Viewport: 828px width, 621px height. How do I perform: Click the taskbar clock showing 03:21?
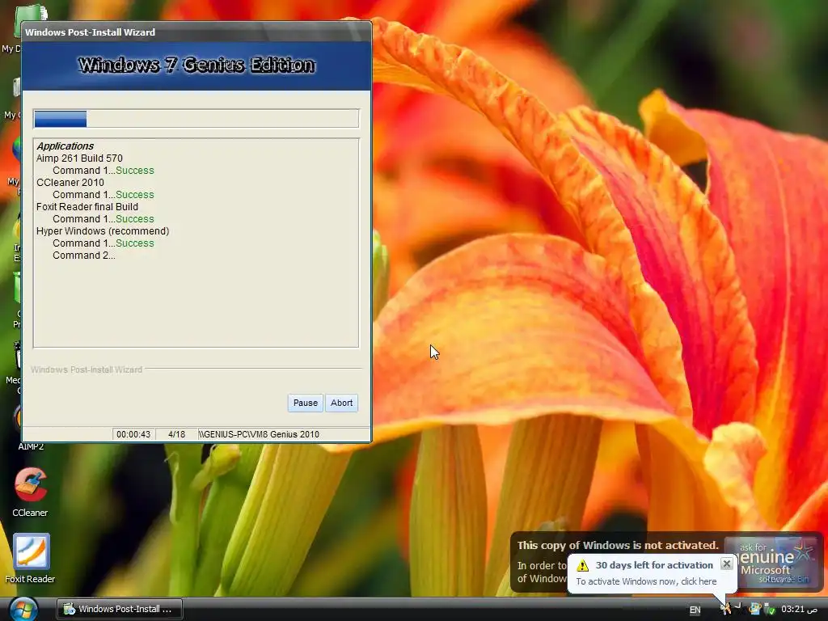click(x=799, y=609)
